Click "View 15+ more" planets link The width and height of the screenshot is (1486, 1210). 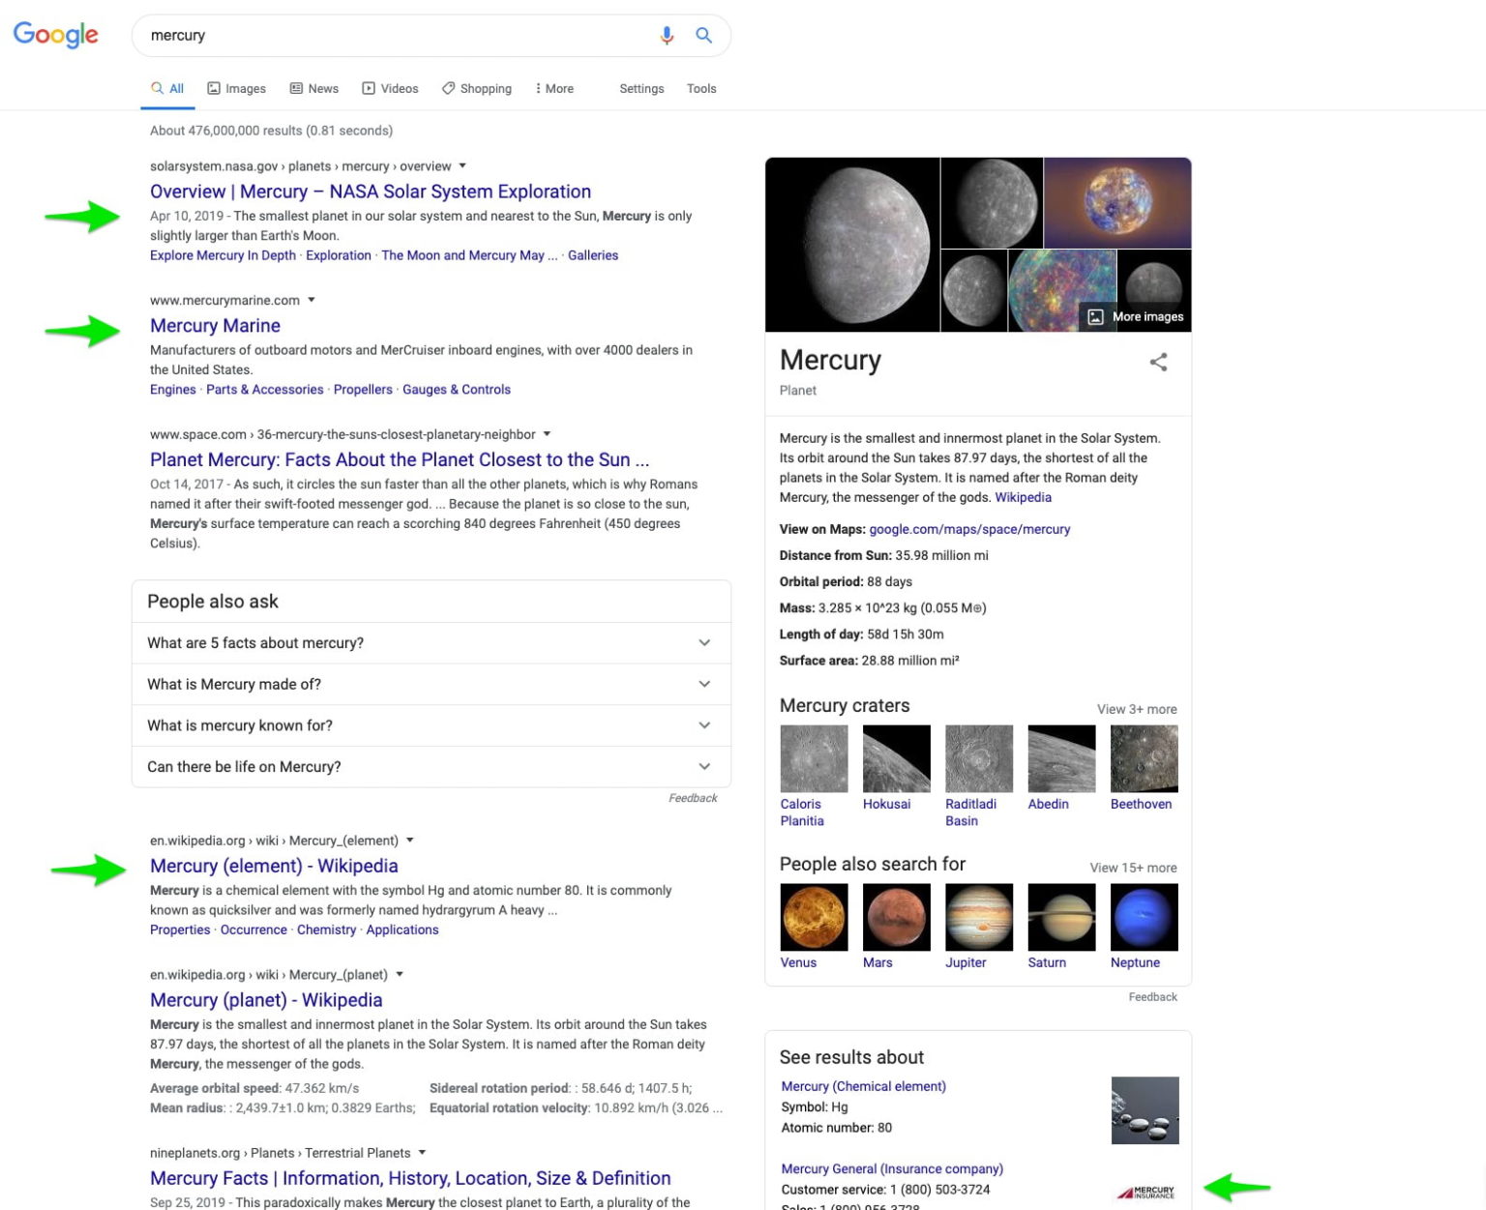coord(1132,868)
